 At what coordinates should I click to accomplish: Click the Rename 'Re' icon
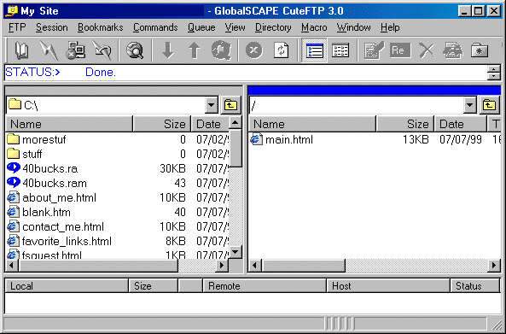tap(400, 50)
